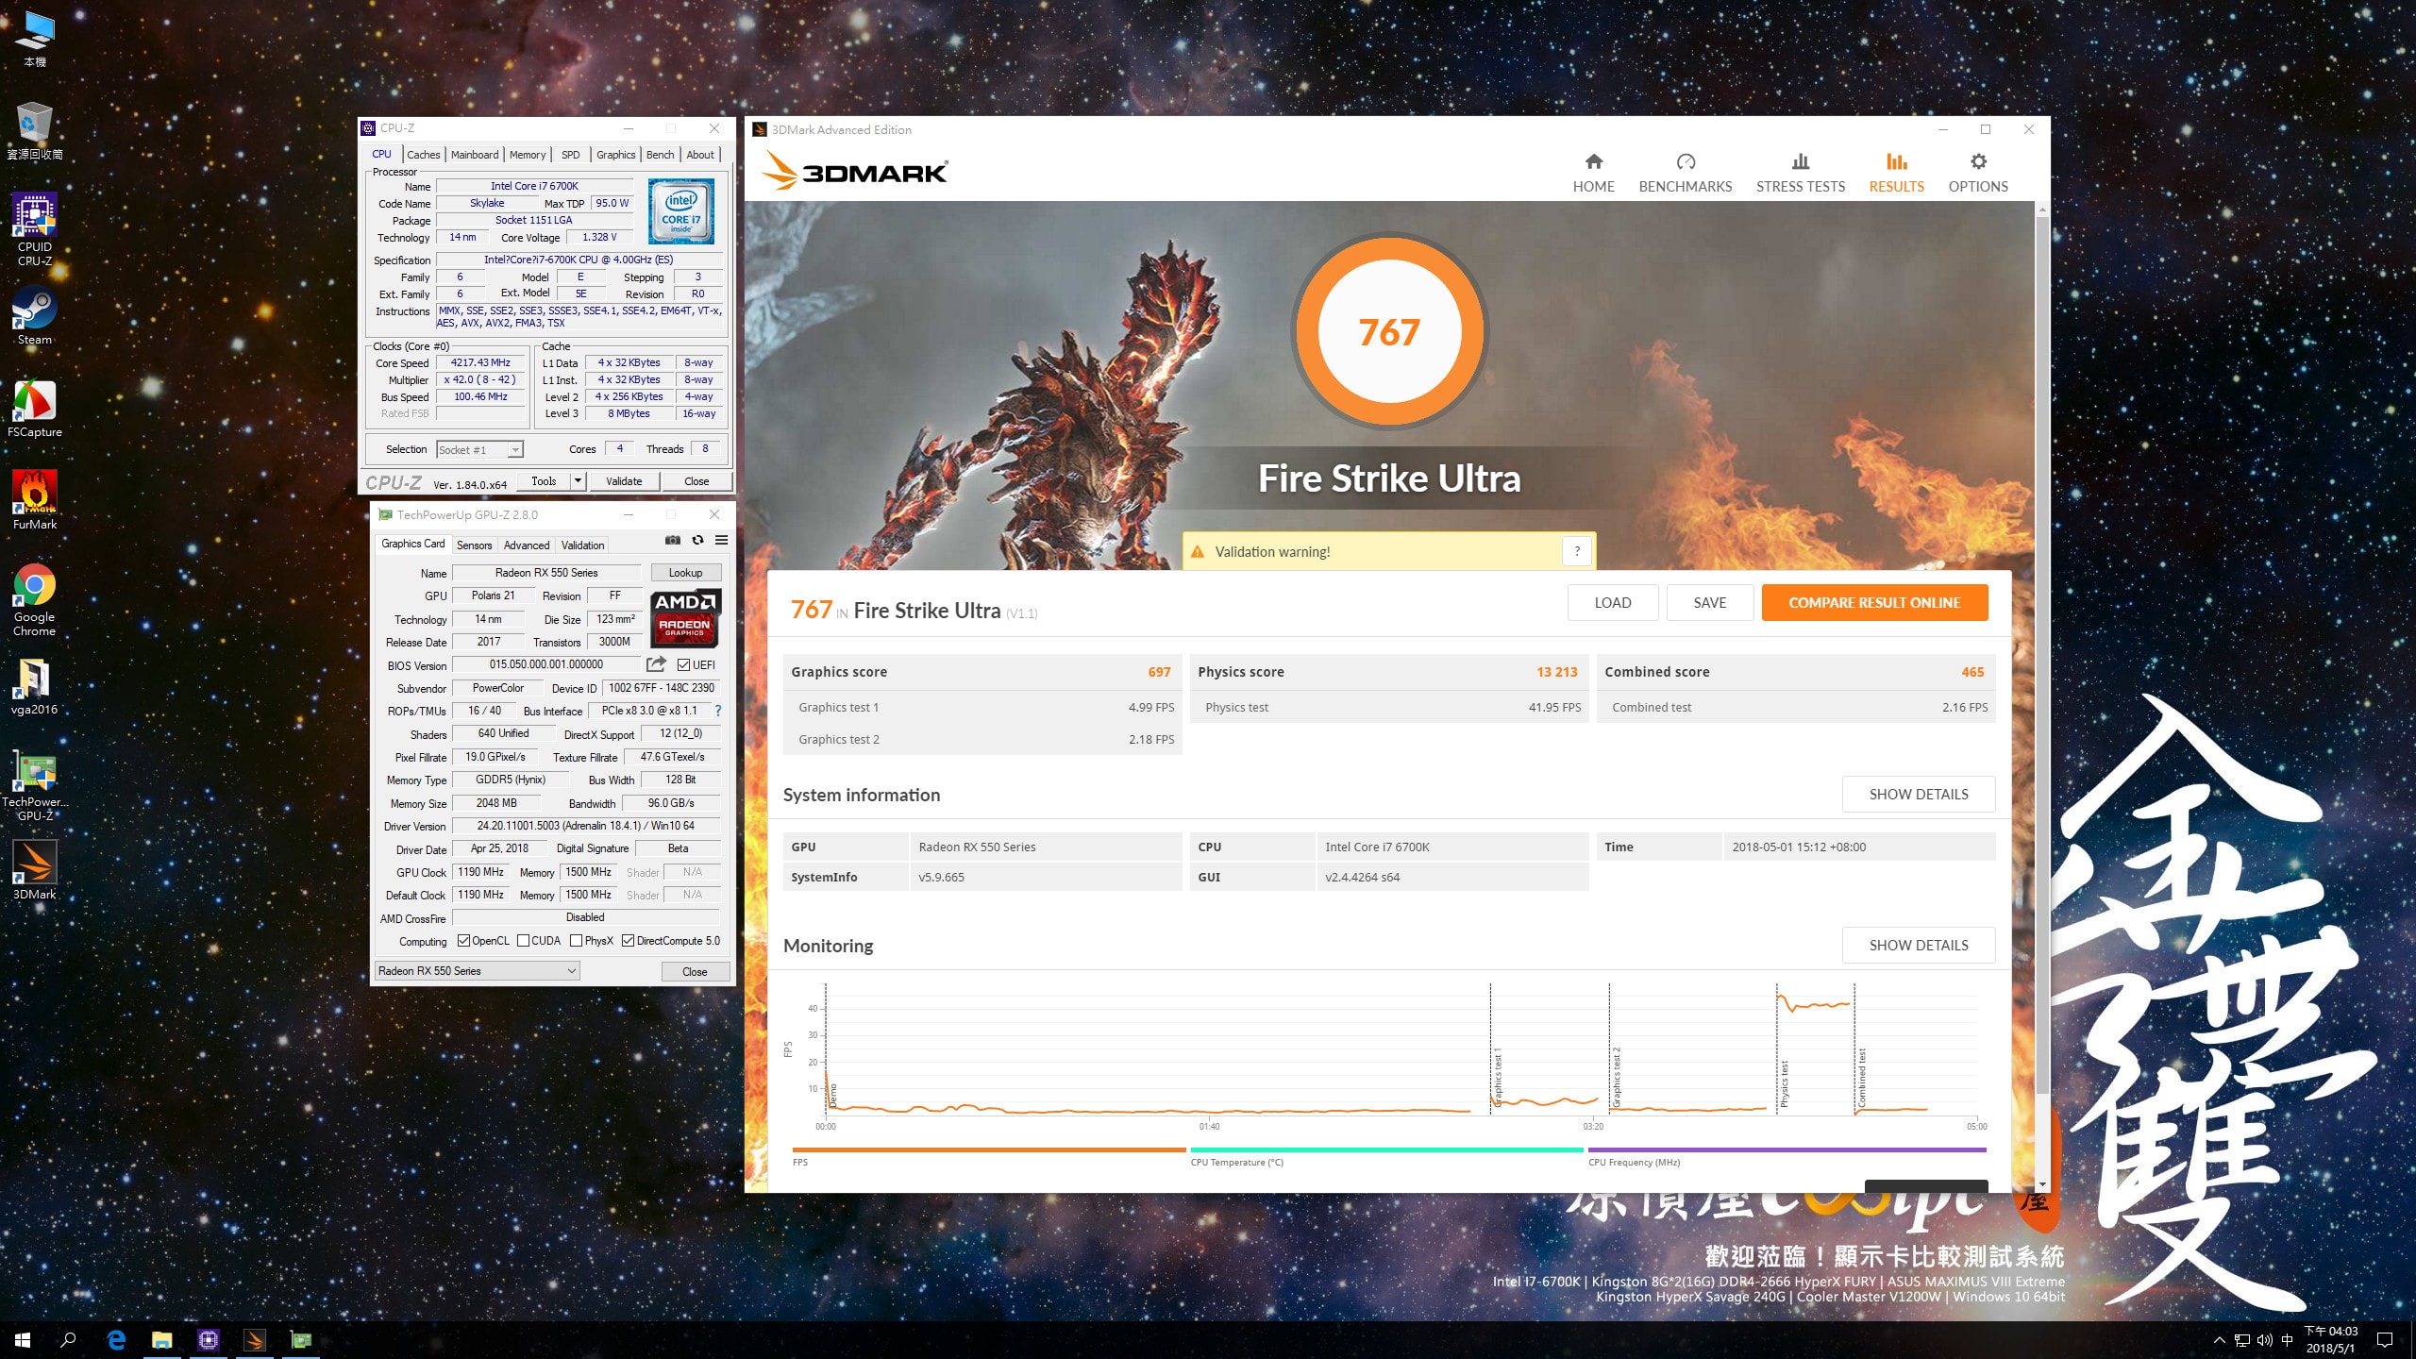This screenshot has width=2416, height=1359.
Task: Click GPU-Z Close button
Action: [695, 971]
